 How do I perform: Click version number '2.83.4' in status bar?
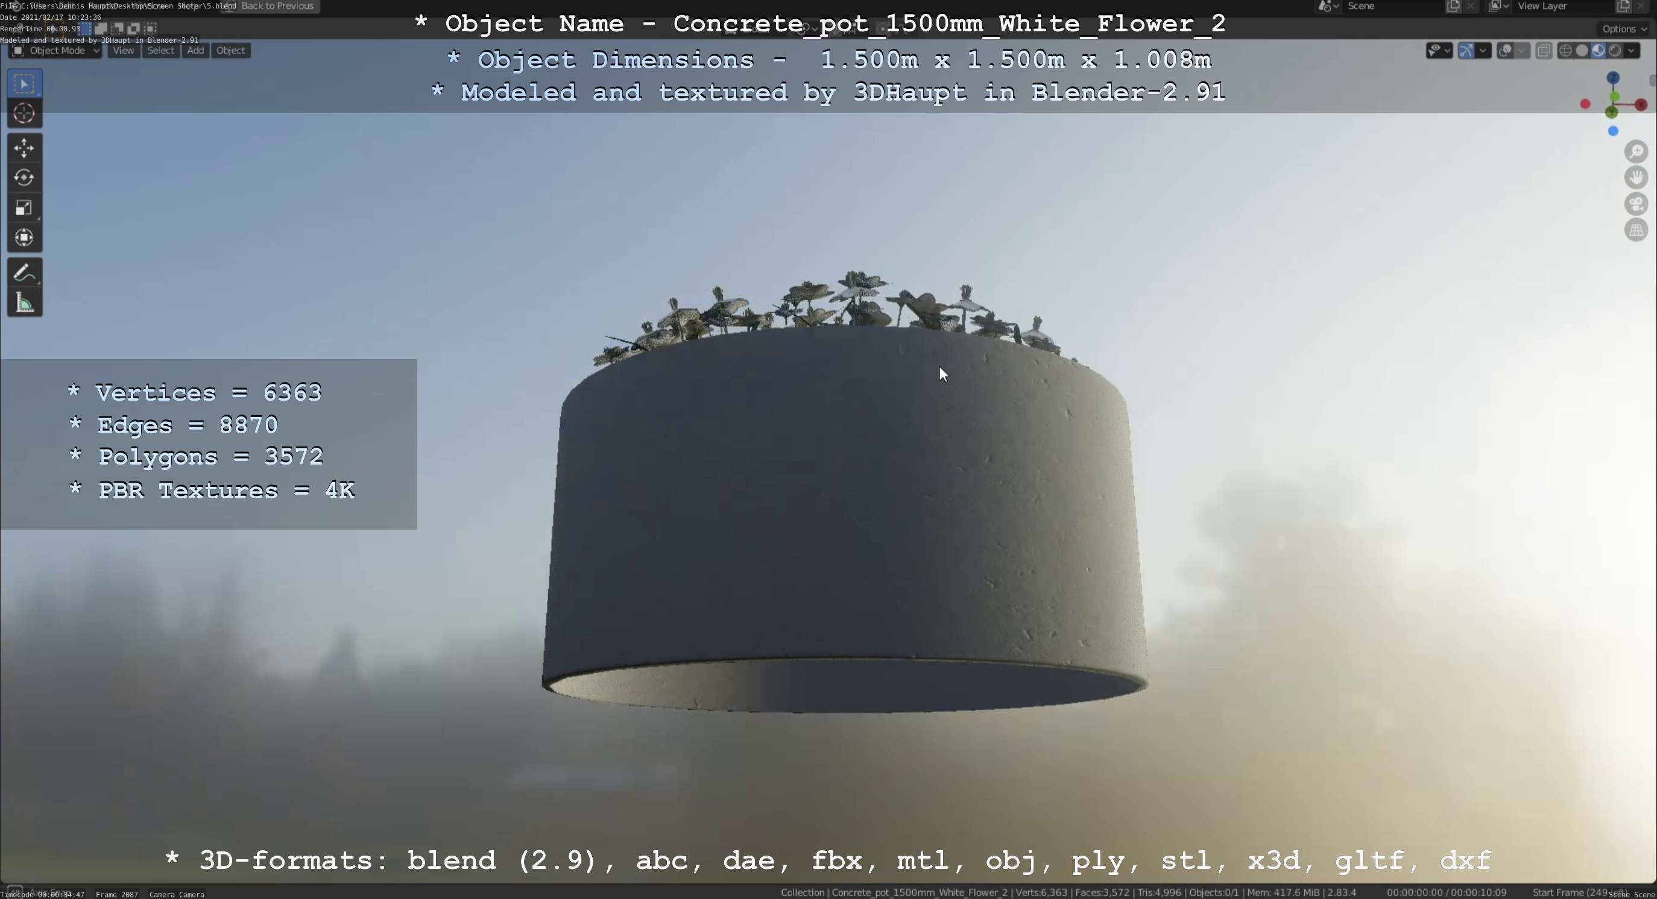[x=1342, y=892]
